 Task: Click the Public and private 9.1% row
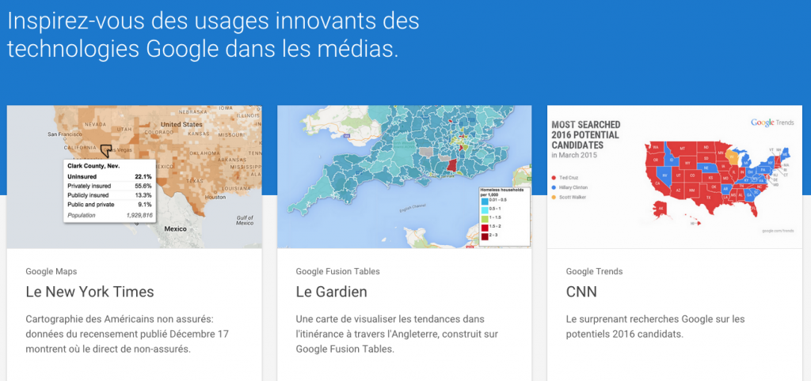(109, 205)
